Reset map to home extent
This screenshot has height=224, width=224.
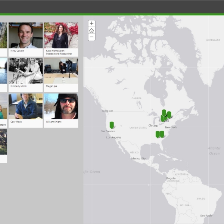(x=91, y=31)
